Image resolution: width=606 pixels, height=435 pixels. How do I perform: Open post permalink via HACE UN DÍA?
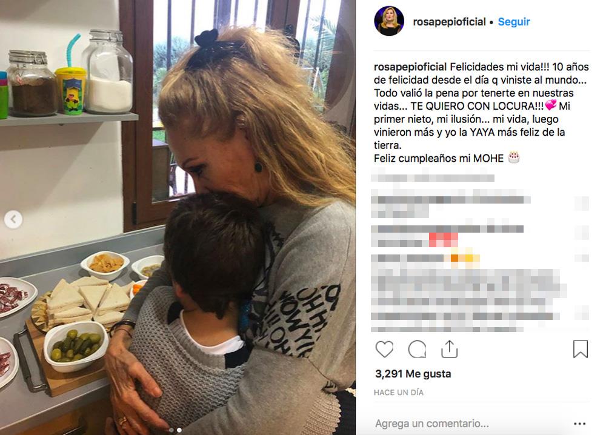399,393
